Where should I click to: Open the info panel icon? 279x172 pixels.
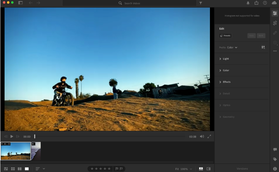(275, 169)
